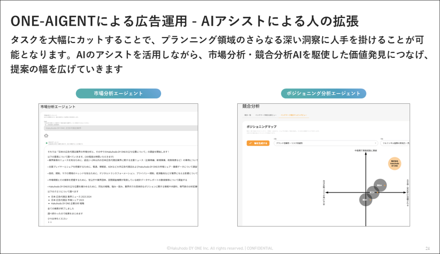The width and height of the screenshot is (440, 254).
Task: Click the axis icon inside 軸を生成する button
Action: (251, 143)
